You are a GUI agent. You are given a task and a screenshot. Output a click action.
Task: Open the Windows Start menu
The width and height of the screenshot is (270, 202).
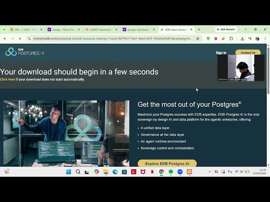(x=68, y=172)
